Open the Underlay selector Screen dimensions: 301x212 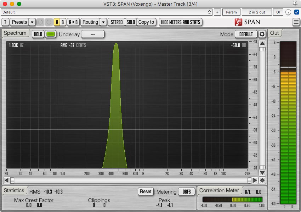93,34
